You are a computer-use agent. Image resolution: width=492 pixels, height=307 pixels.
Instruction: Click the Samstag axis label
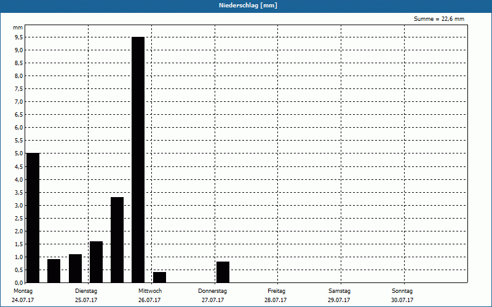(x=339, y=291)
